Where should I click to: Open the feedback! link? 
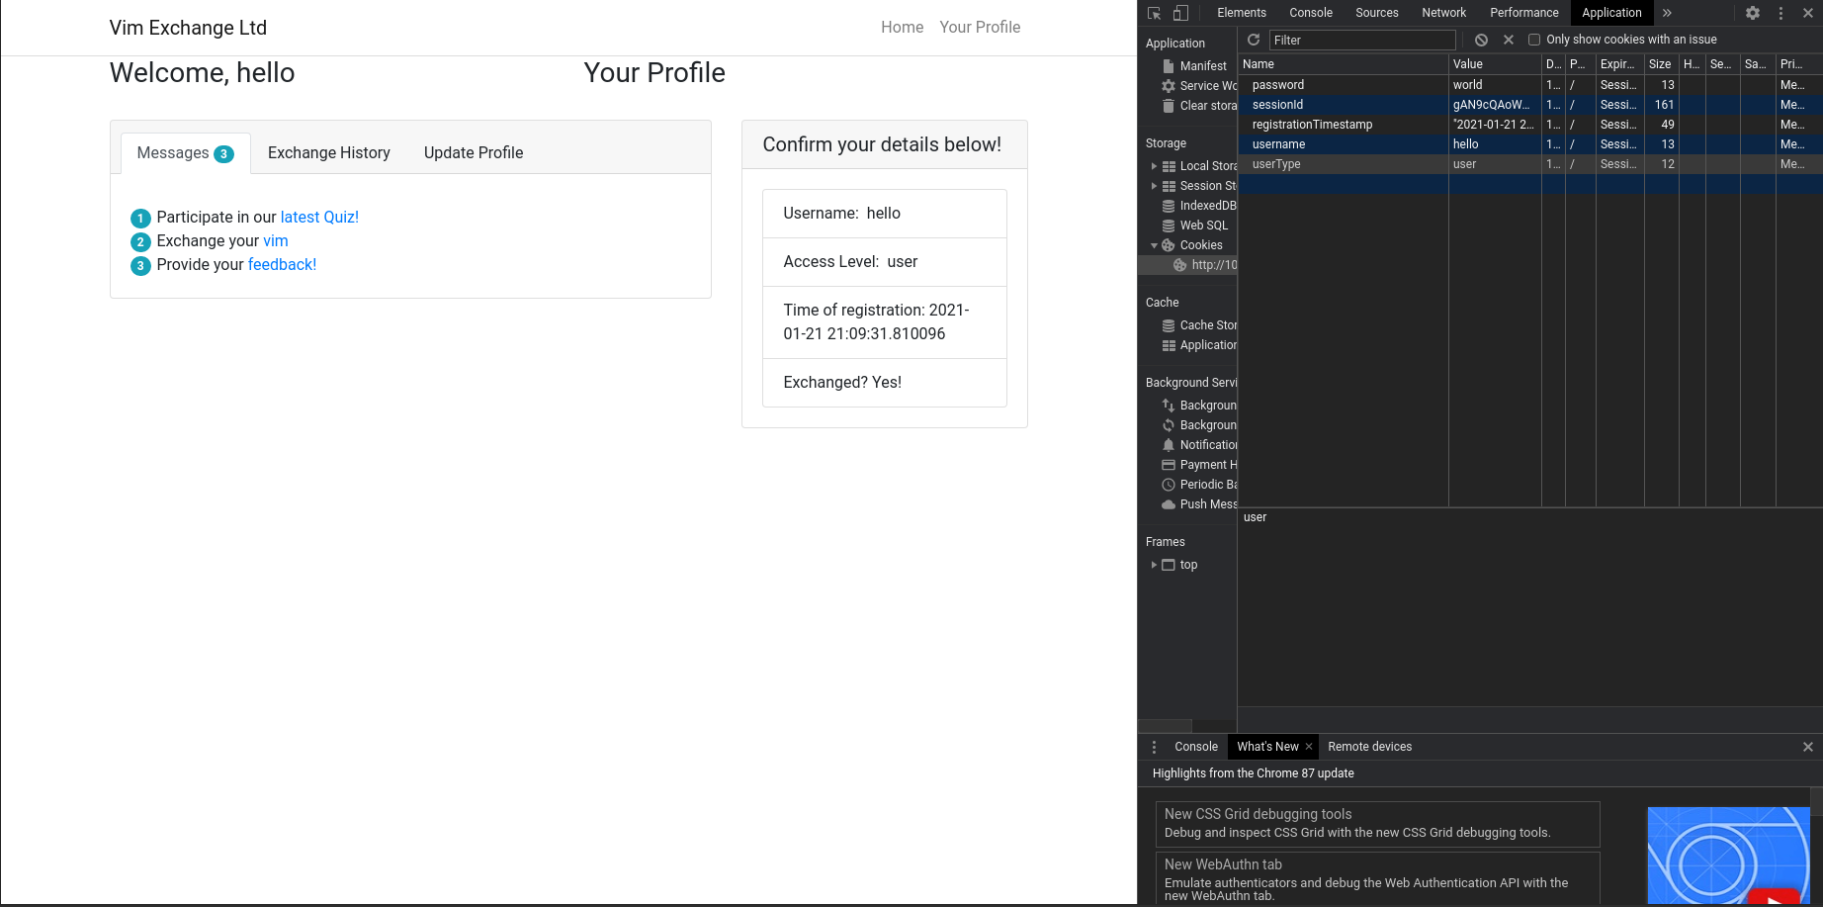click(x=282, y=265)
